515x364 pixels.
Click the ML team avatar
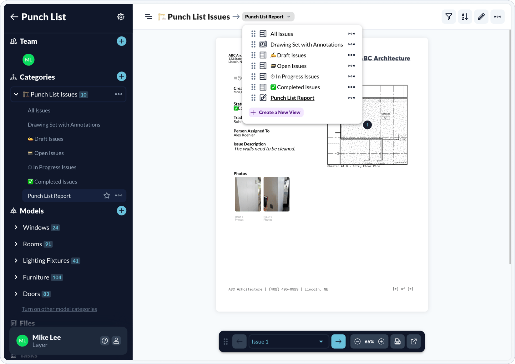28,60
